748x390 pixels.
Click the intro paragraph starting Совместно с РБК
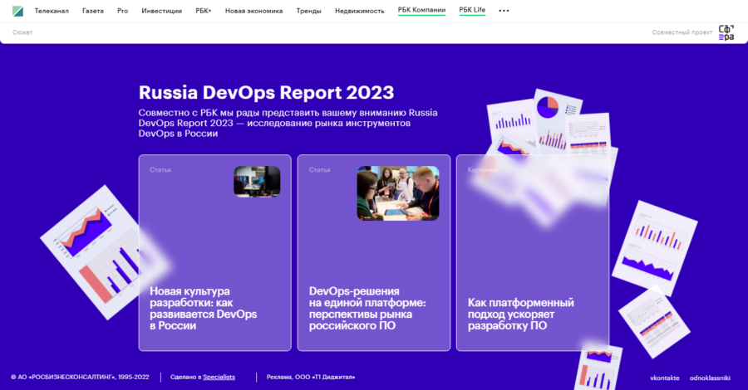(x=288, y=123)
